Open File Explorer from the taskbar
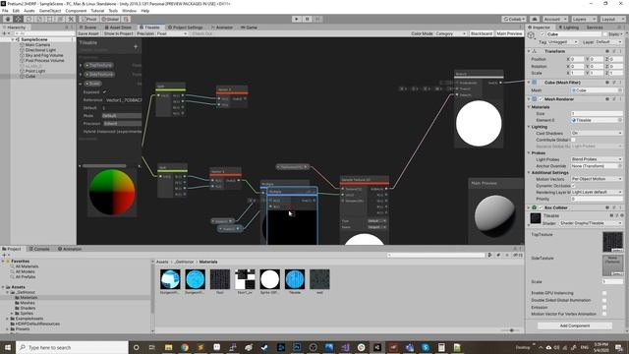The image size is (629, 354). 168,347
